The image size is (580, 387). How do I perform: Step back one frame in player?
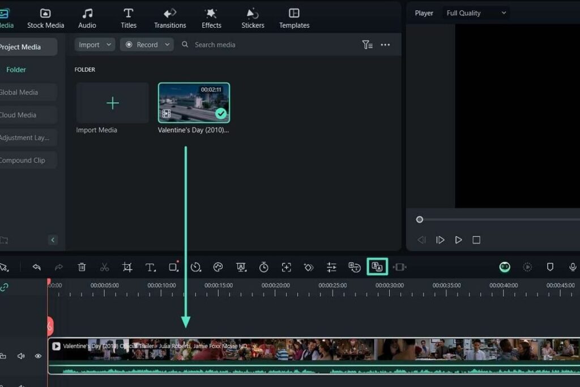point(421,240)
